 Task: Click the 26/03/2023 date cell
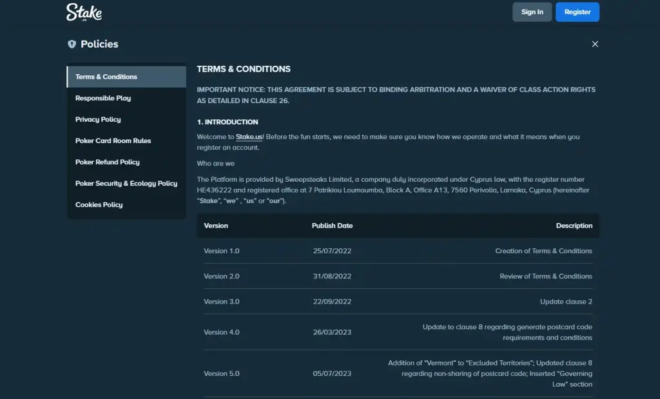click(x=332, y=332)
